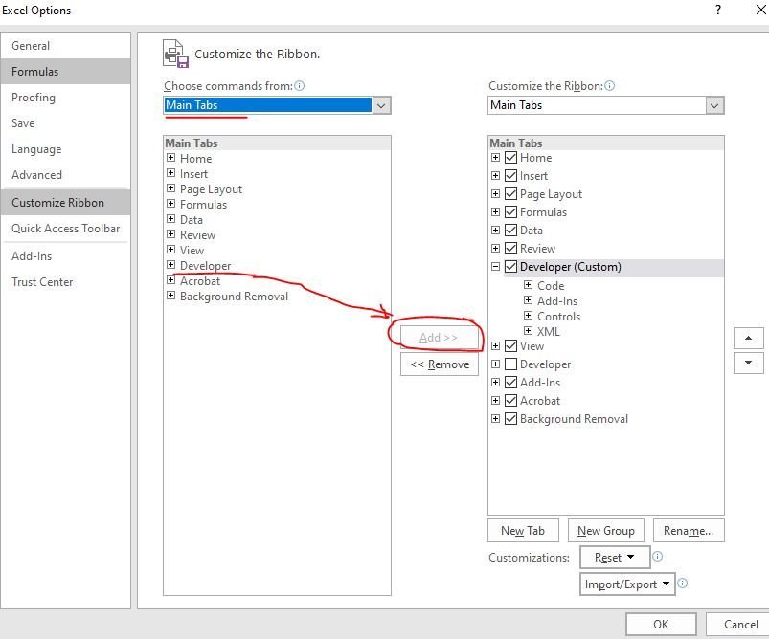This screenshot has height=639, width=769.
Task: Click the New Tab button
Action: tap(523, 531)
